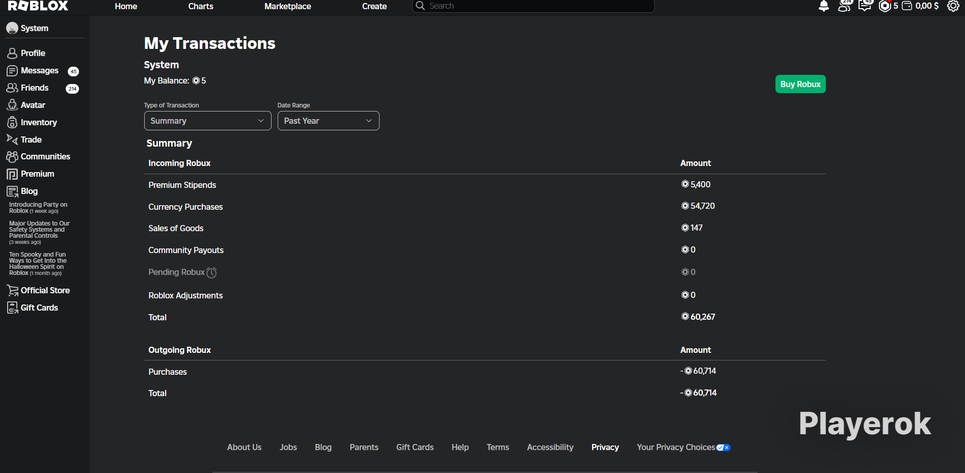Open 'Ten Spooky and Fun Ways' blog post
Viewport: 965px width, 473px height.
[x=38, y=264]
